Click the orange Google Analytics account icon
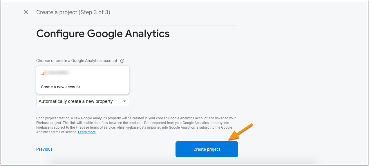Screen dimensions: 369x166 [44, 73]
